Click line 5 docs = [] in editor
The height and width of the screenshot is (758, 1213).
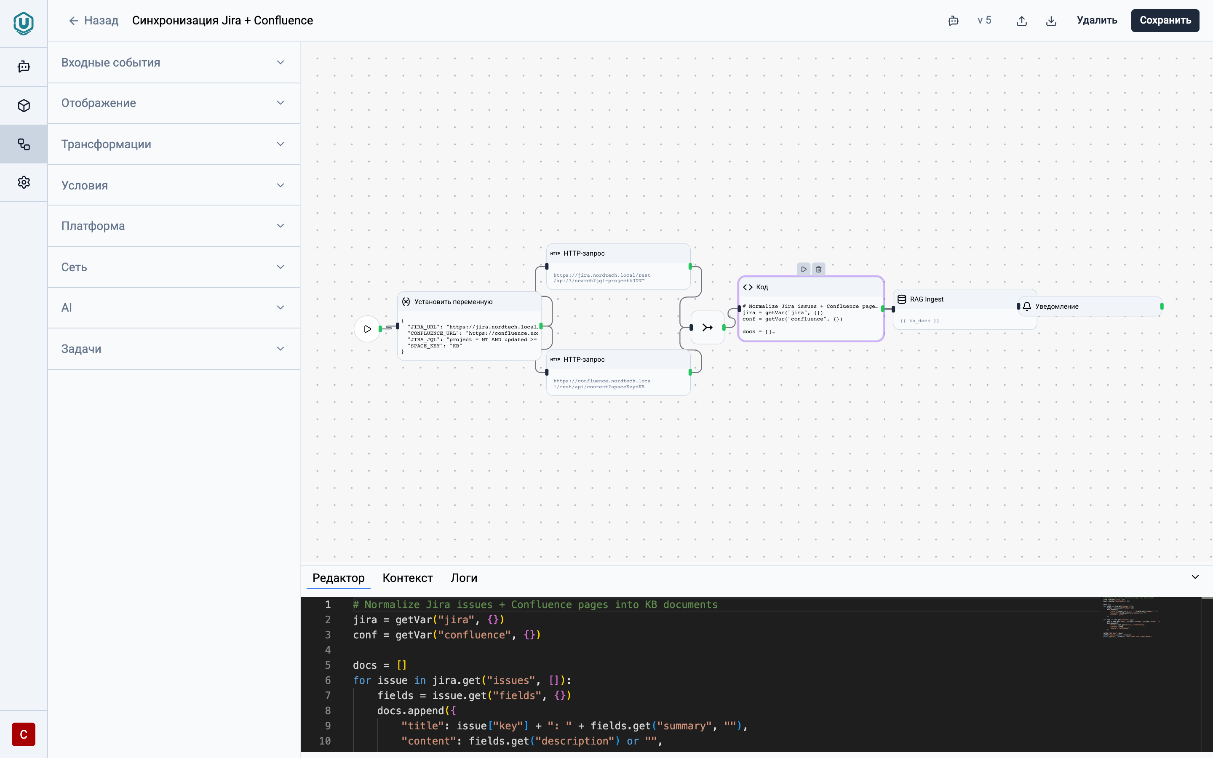click(379, 665)
